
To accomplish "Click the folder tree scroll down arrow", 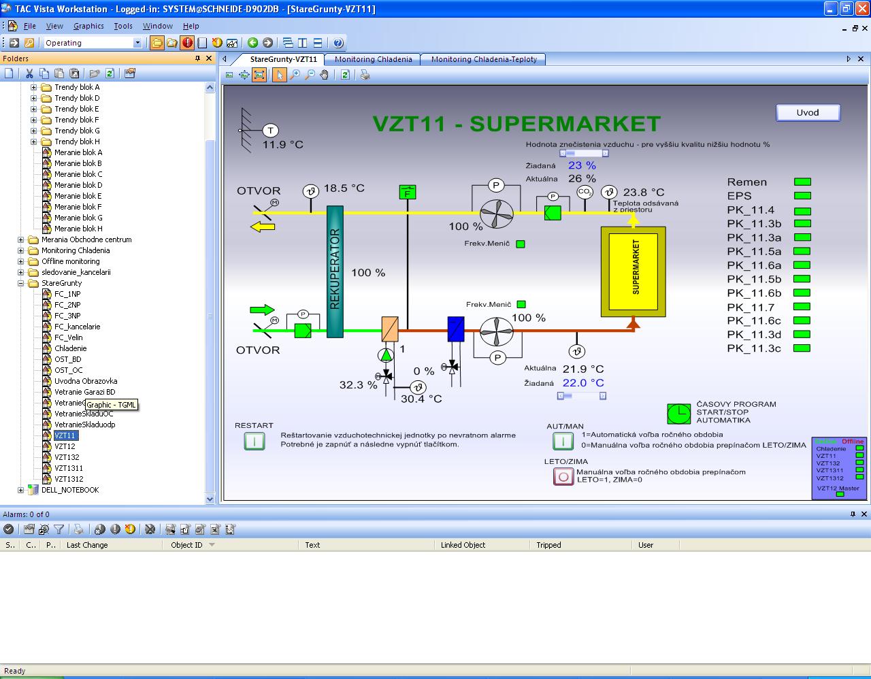I will tap(210, 499).
